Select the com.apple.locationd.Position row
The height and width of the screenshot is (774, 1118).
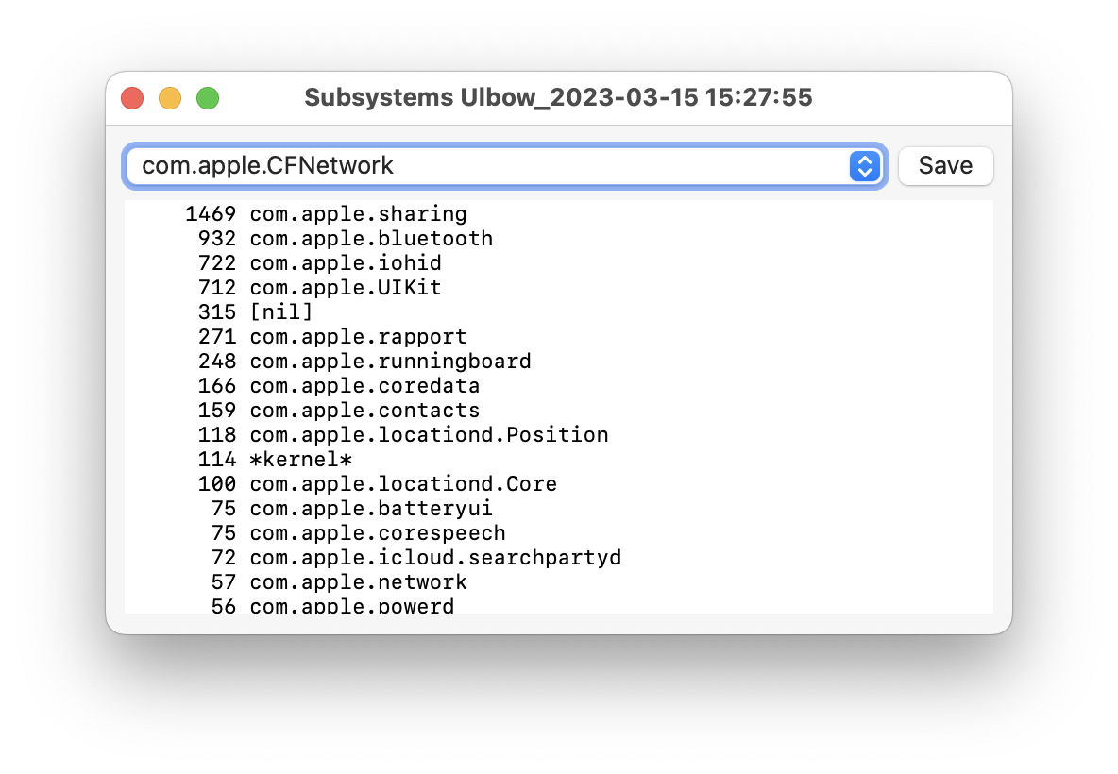coord(429,435)
